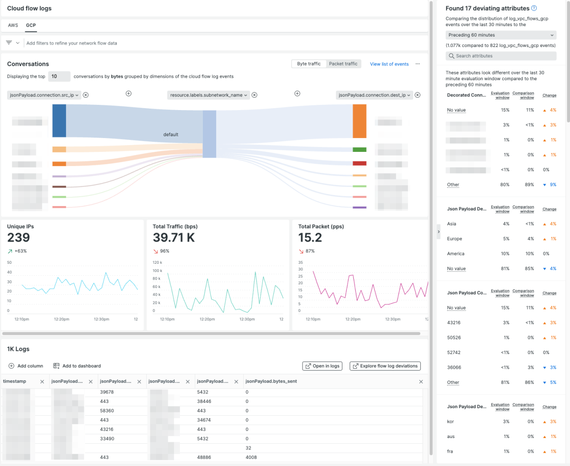Add dimension with plus icon before dest_ip
Image resolution: width=570 pixels, height=466 pixels.
point(297,93)
